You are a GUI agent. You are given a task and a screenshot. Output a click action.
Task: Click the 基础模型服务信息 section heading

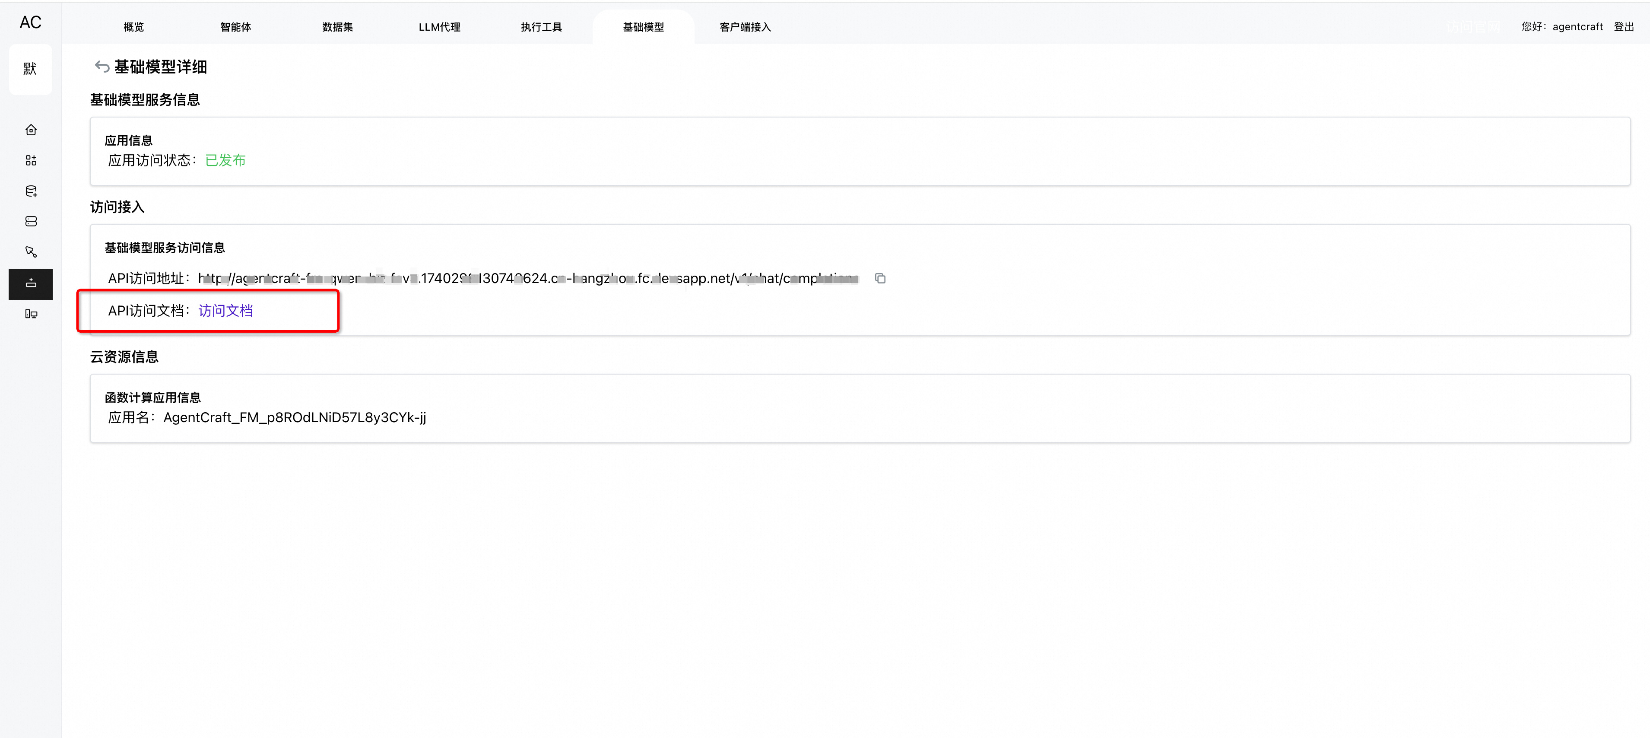(145, 100)
